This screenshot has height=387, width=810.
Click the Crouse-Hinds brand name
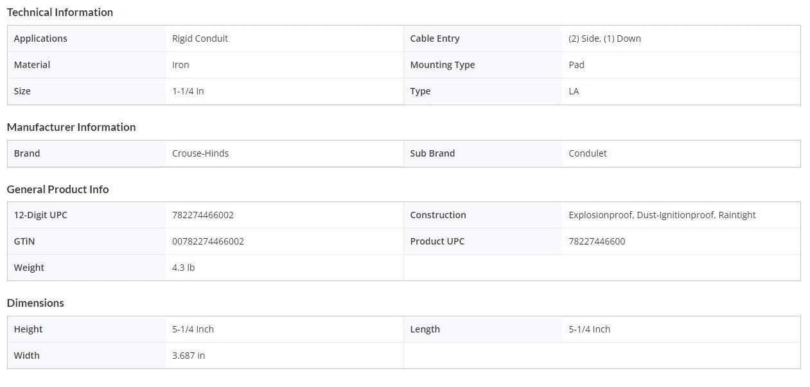[x=200, y=153]
